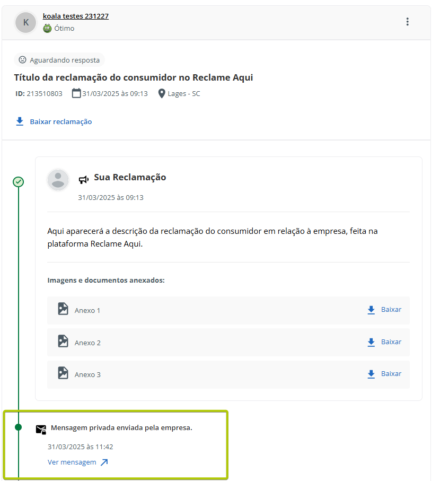Viewport: 440px width, 481px height.
Task: Click the private message timeline dot
Action: (x=19, y=427)
